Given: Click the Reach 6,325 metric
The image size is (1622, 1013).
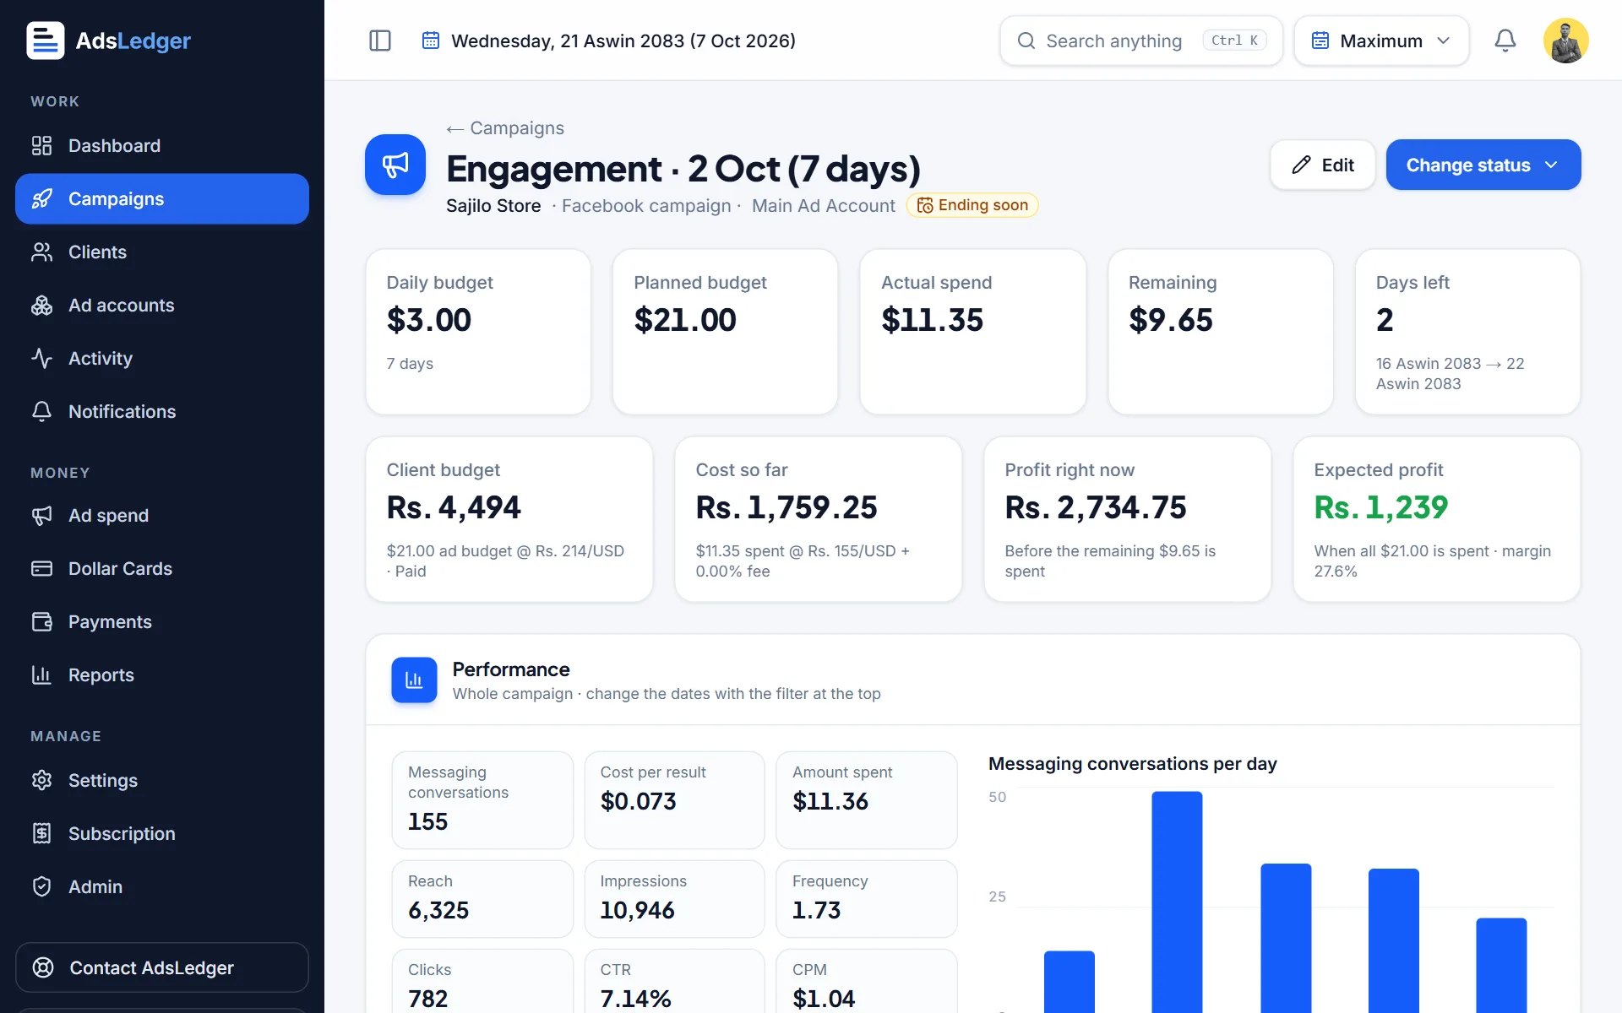Looking at the screenshot, I should (482, 899).
